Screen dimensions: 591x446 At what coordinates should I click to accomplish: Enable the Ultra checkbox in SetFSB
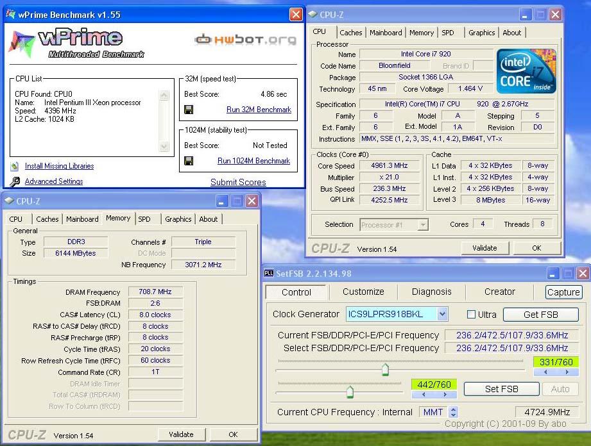coord(471,314)
